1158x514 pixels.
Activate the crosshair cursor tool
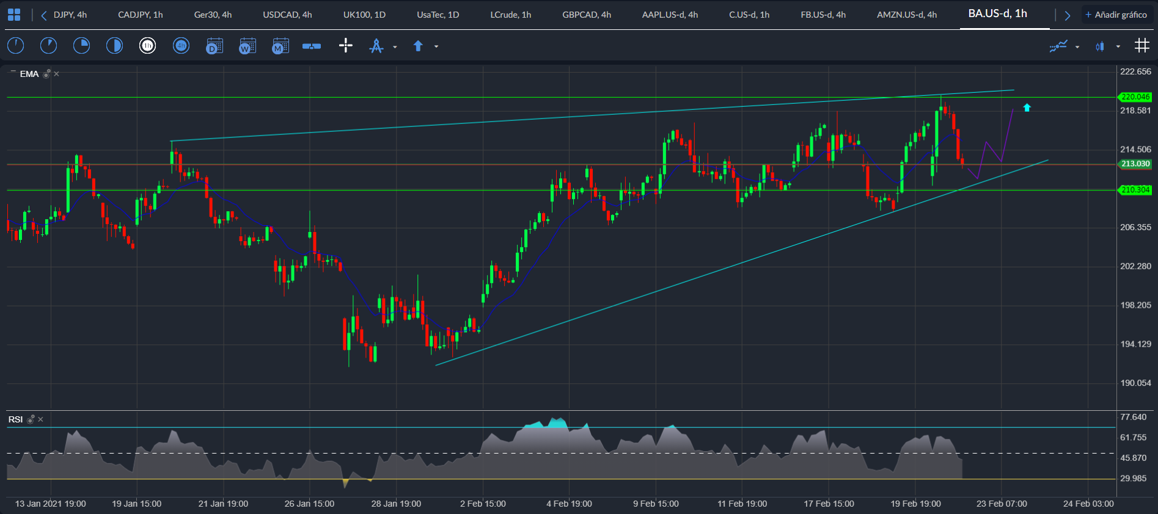[x=346, y=46]
